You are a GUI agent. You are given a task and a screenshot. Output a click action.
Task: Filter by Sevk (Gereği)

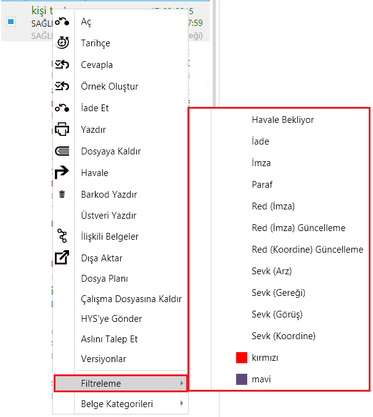click(x=279, y=293)
